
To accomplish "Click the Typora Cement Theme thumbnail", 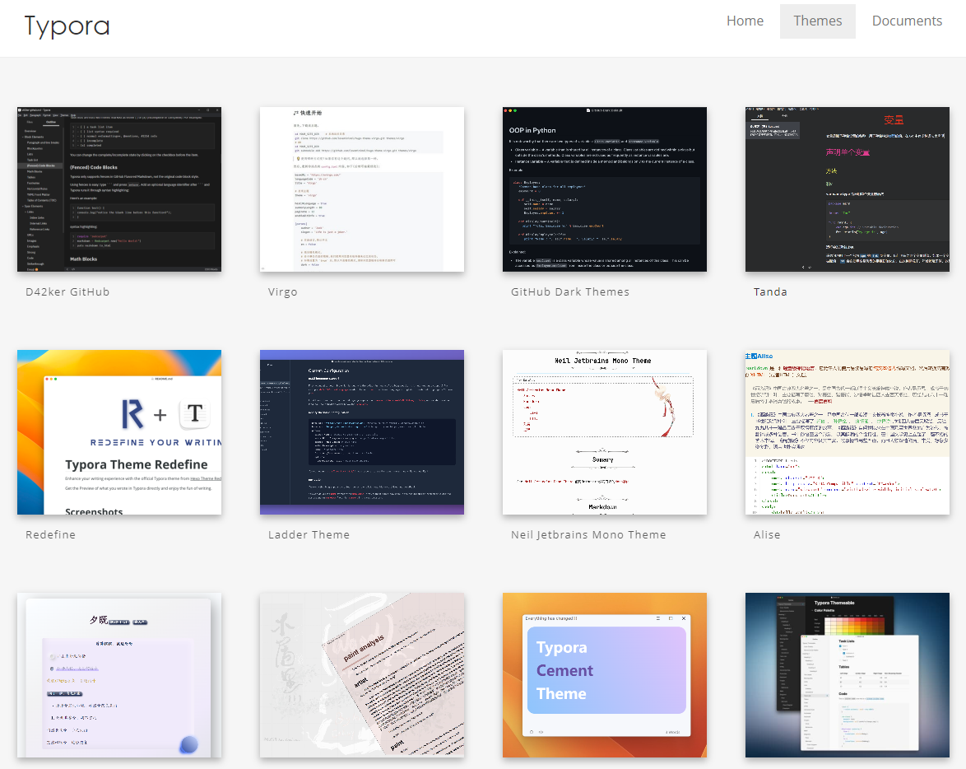I will pyautogui.click(x=604, y=675).
